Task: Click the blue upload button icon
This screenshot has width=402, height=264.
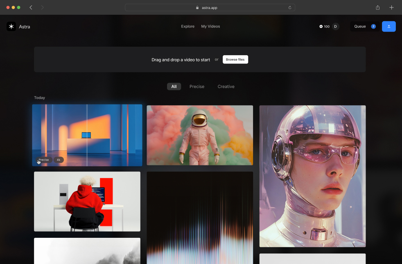Action: point(388,26)
